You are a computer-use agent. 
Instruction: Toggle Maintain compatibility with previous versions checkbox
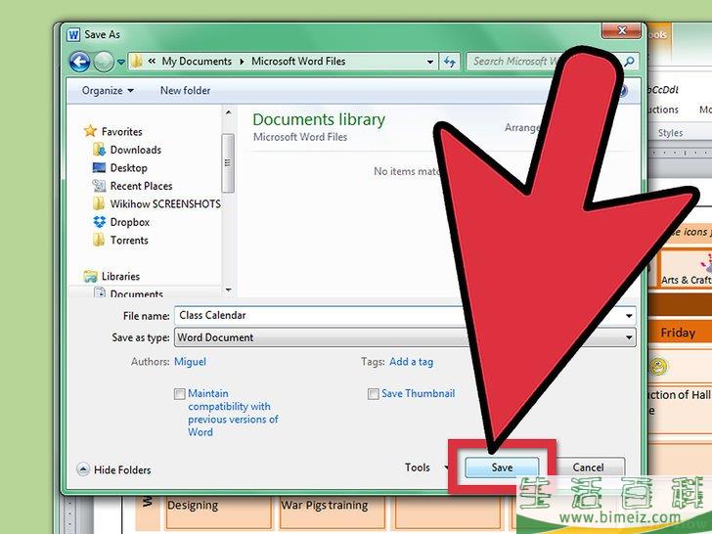[x=180, y=394]
